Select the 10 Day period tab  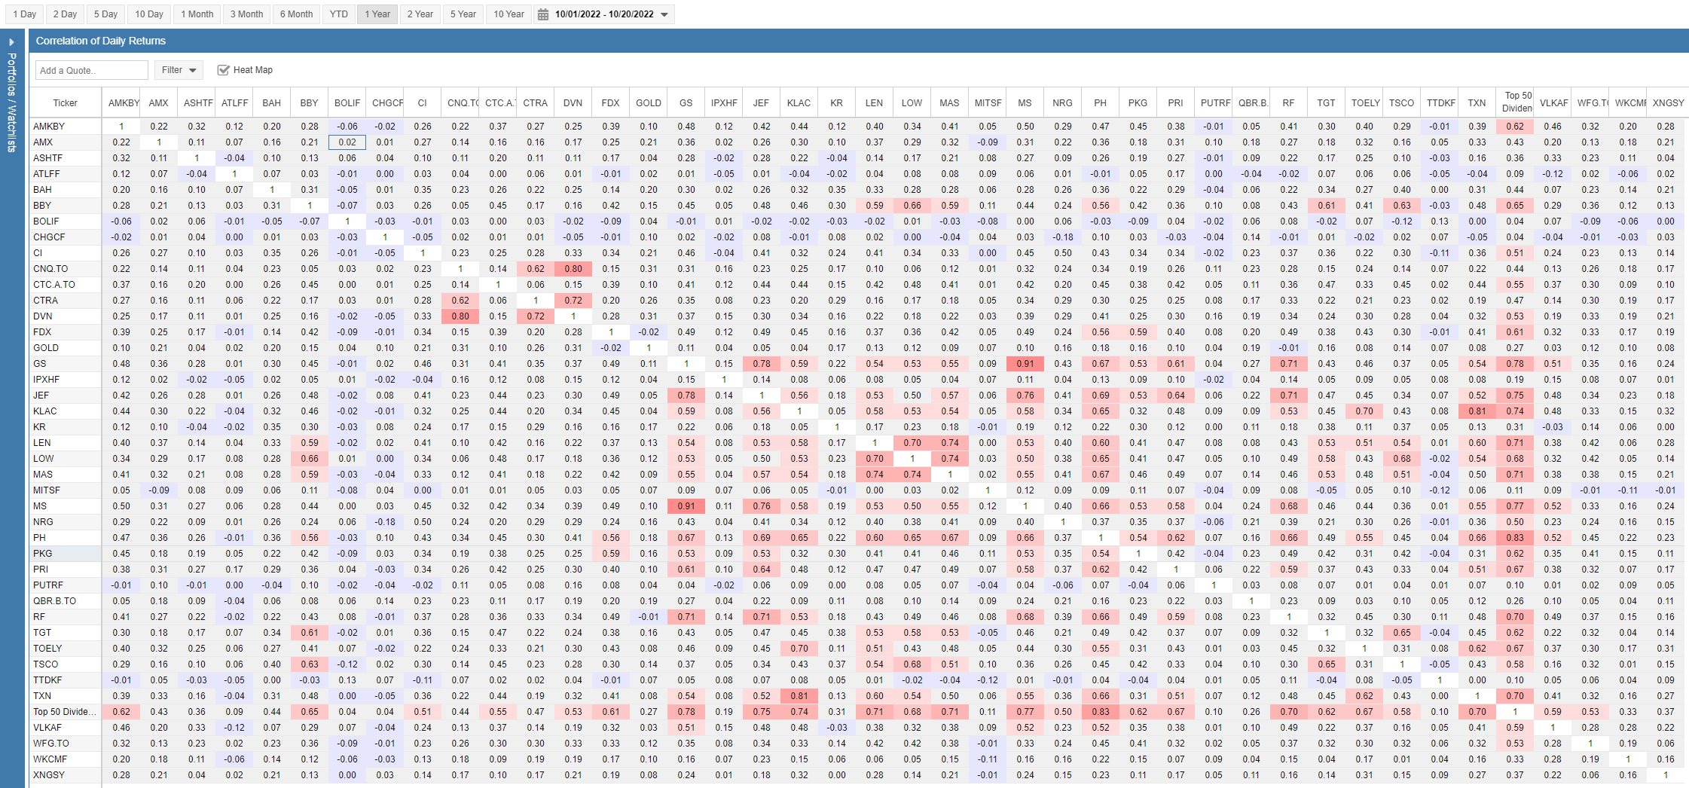pos(149,14)
